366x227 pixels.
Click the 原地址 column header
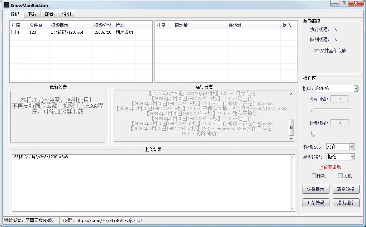200,25
